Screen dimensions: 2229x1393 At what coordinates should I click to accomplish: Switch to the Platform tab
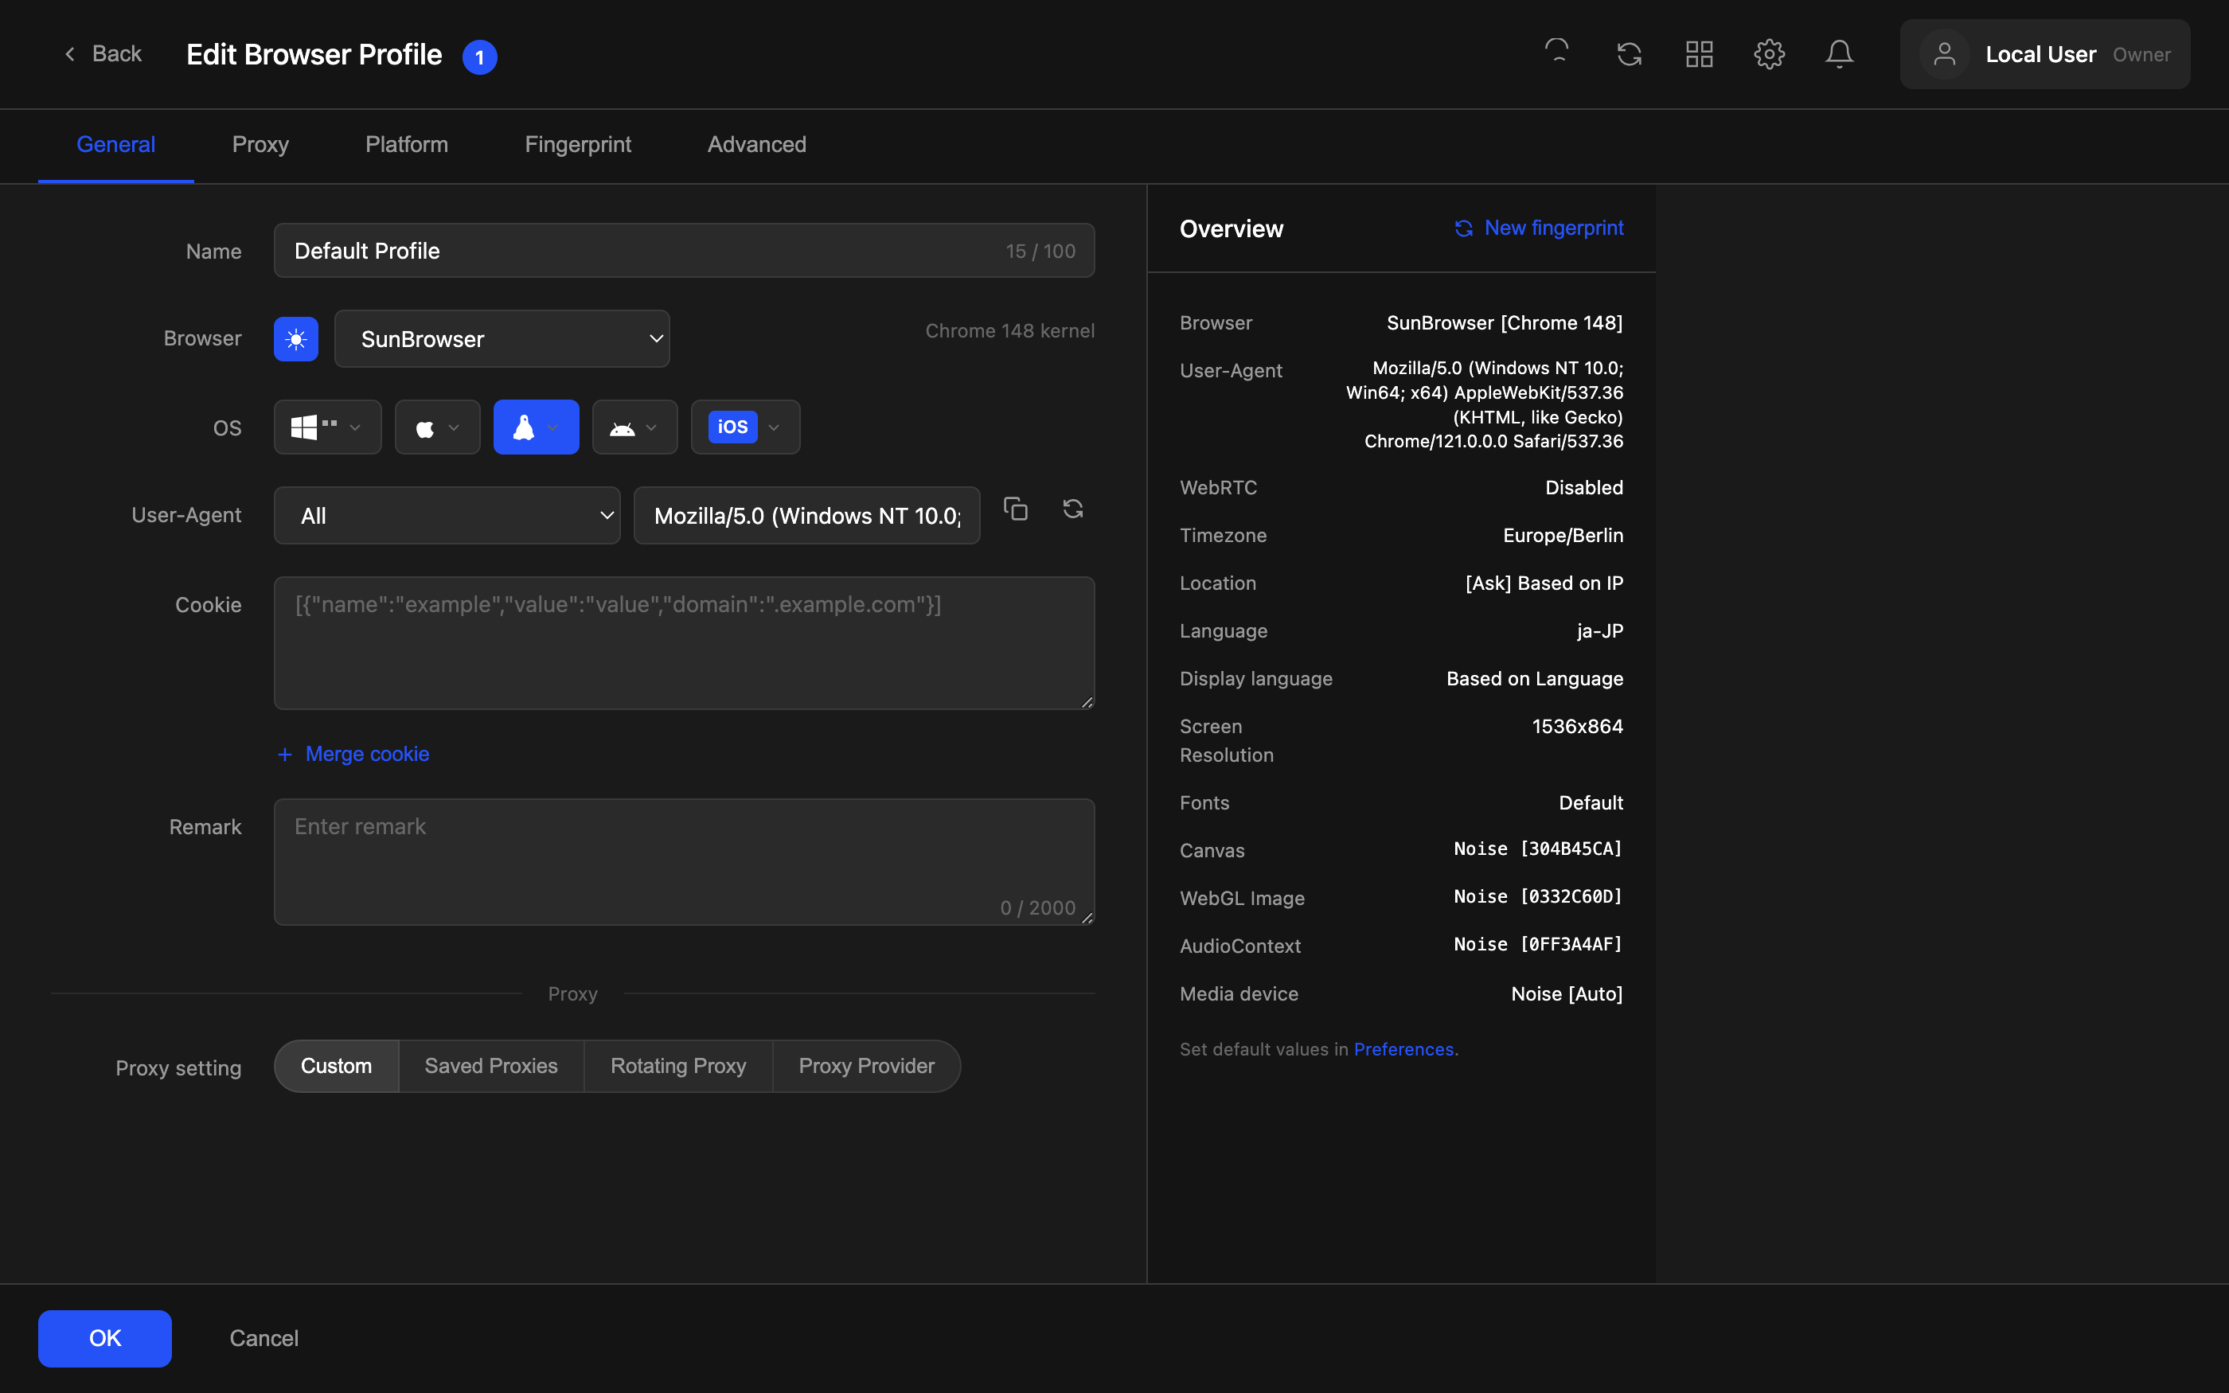(406, 145)
